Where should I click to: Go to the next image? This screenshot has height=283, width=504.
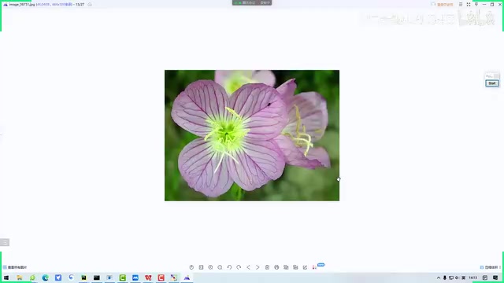pyautogui.click(x=258, y=267)
